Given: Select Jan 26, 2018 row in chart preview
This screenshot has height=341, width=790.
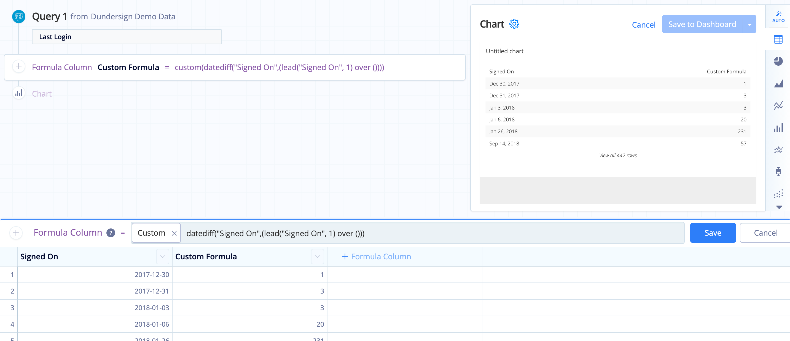Looking at the screenshot, I should pos(618,131).
